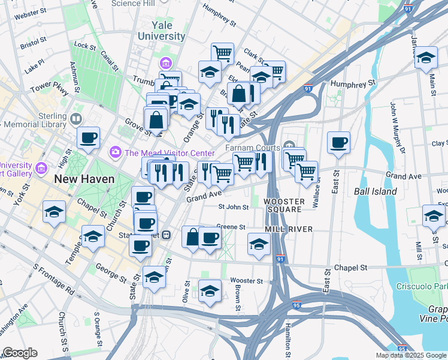Viewport: 448px width, 360px height.
Task: Click the Google logo link
Action: point(20,353)
